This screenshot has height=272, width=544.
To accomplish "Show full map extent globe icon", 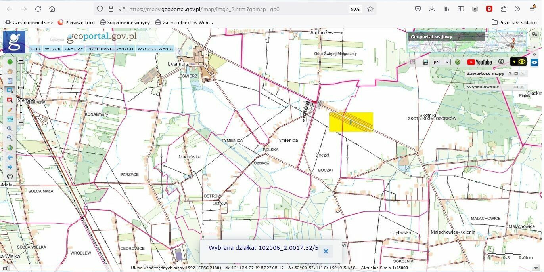I will 10,148.
